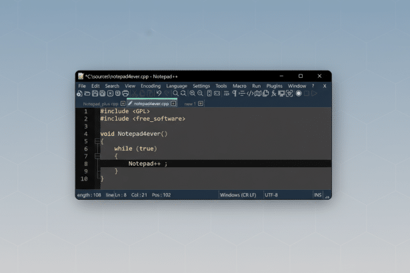Open the Macro menu
The width and height of the screenshot is (410, 273).
coord(239,86)
